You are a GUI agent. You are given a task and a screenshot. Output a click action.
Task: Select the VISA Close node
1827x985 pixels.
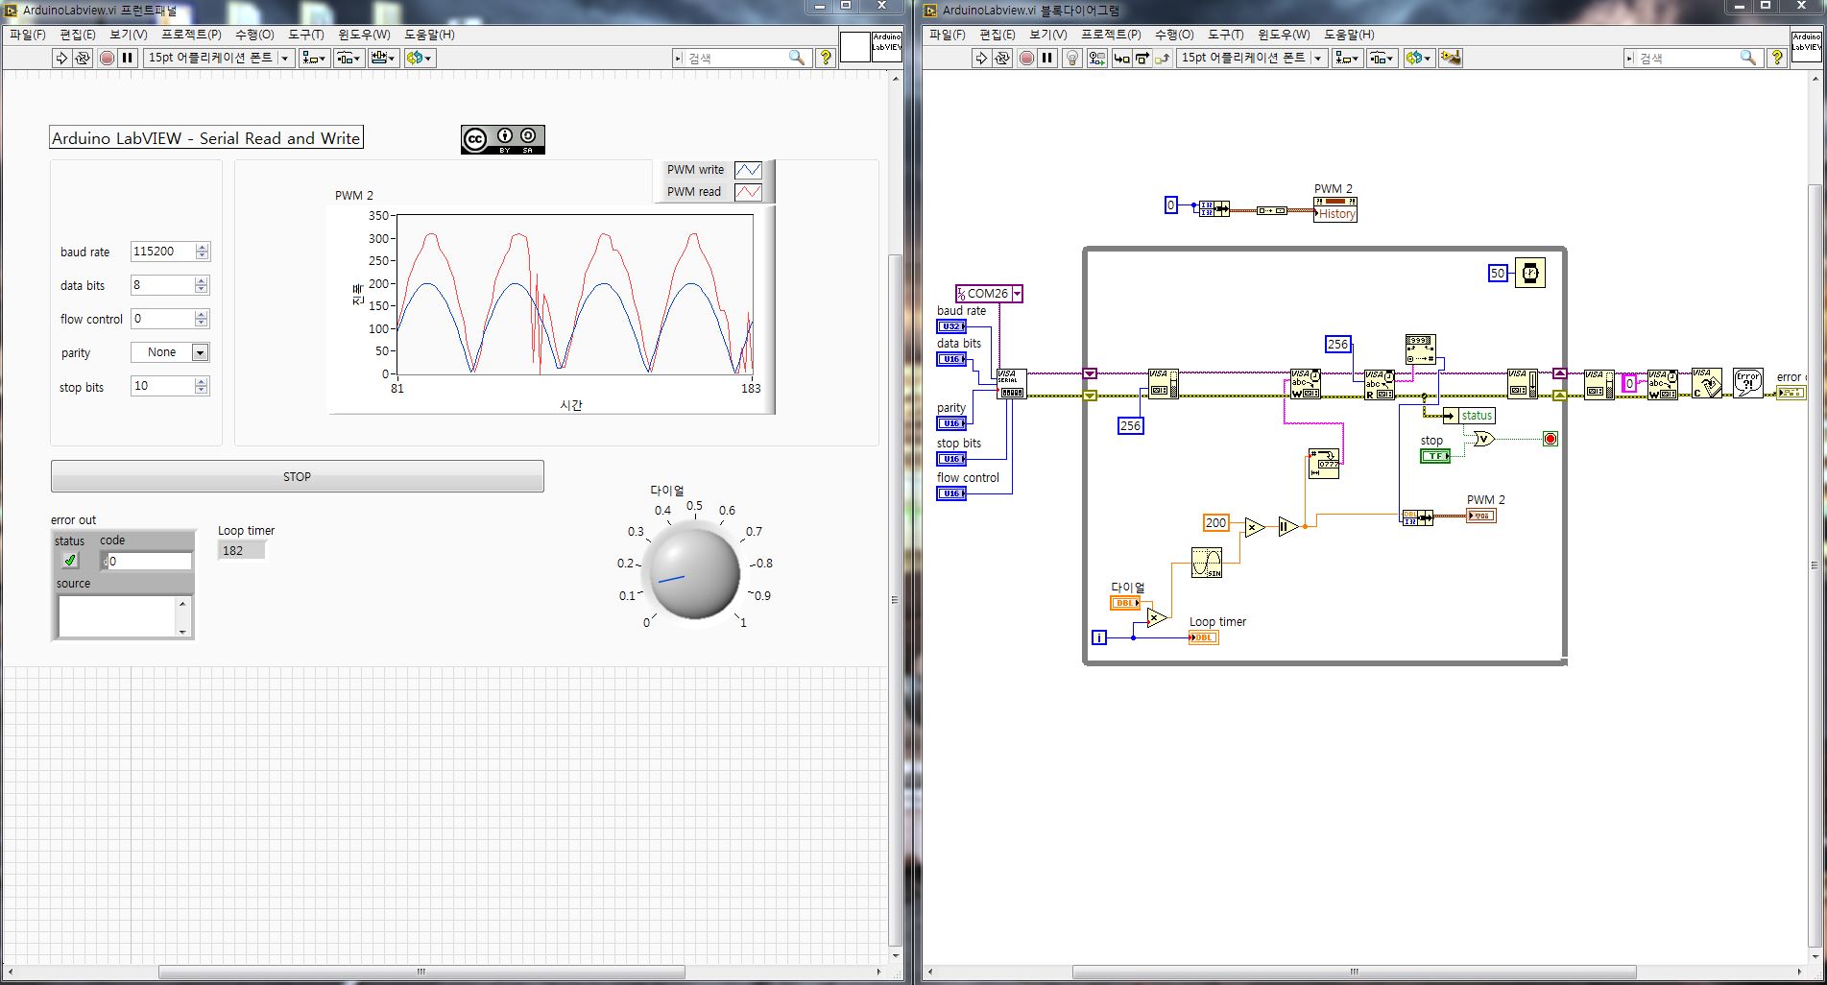point(1706,383)
